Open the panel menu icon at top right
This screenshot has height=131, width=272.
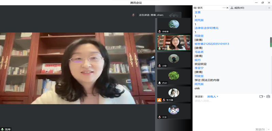(269, 8)
